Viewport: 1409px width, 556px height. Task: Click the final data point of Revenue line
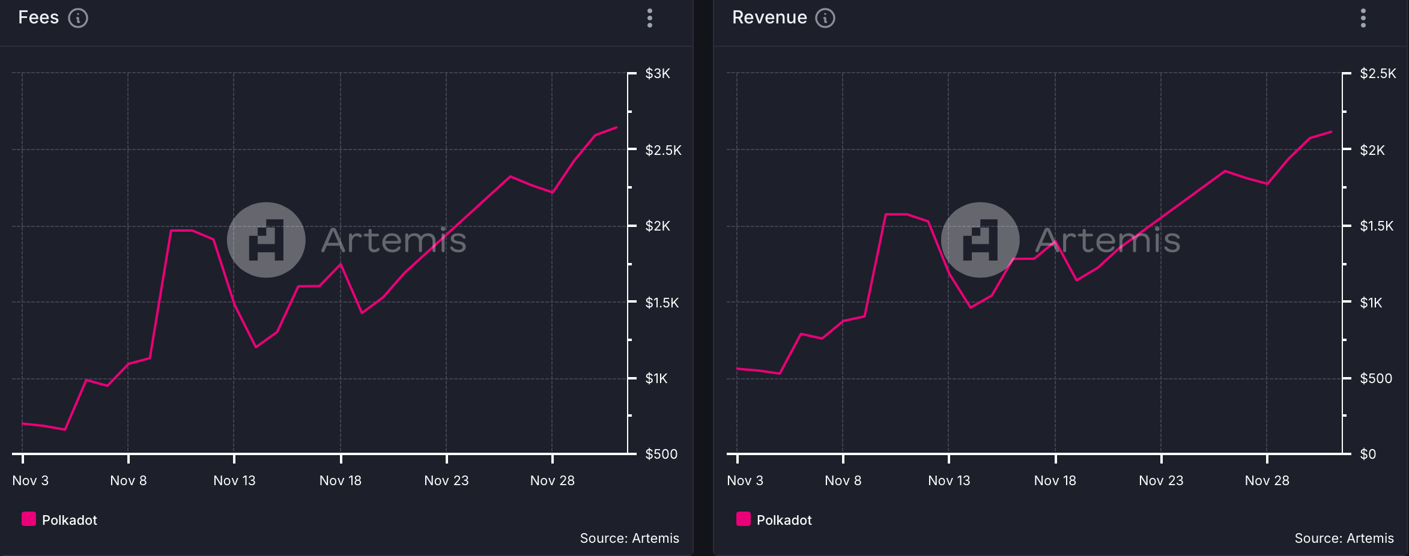(x=1332, y=131)
